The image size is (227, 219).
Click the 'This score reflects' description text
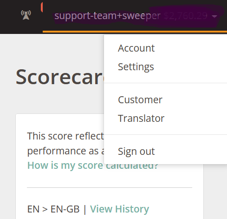(x=65, y=136)
